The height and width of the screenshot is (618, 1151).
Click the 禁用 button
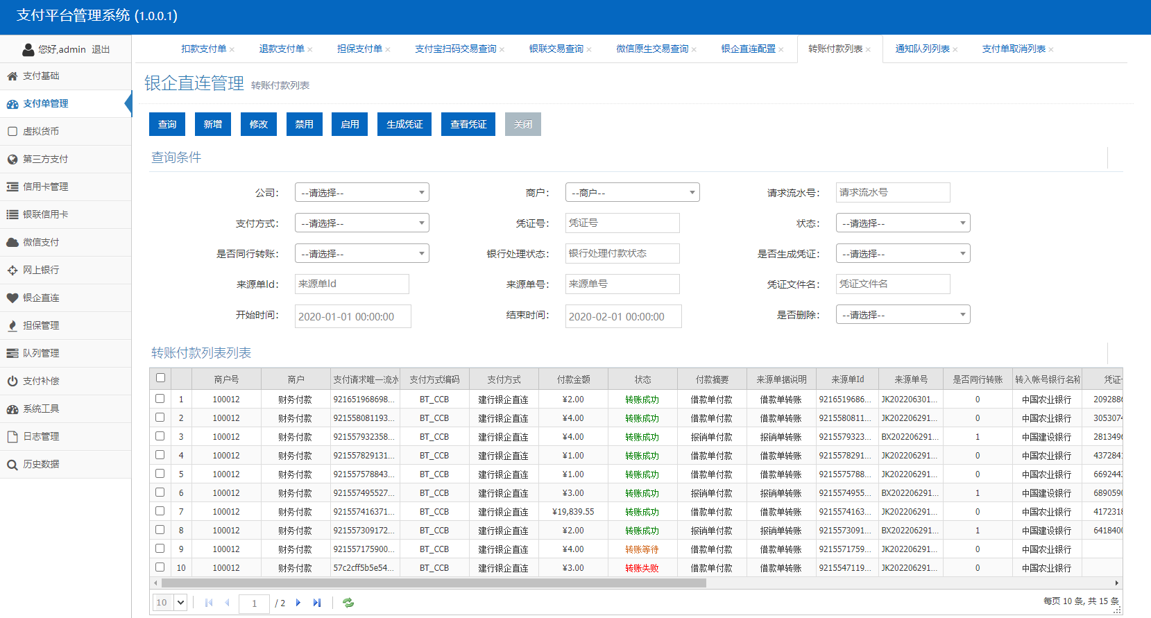(x=305, y=124)
